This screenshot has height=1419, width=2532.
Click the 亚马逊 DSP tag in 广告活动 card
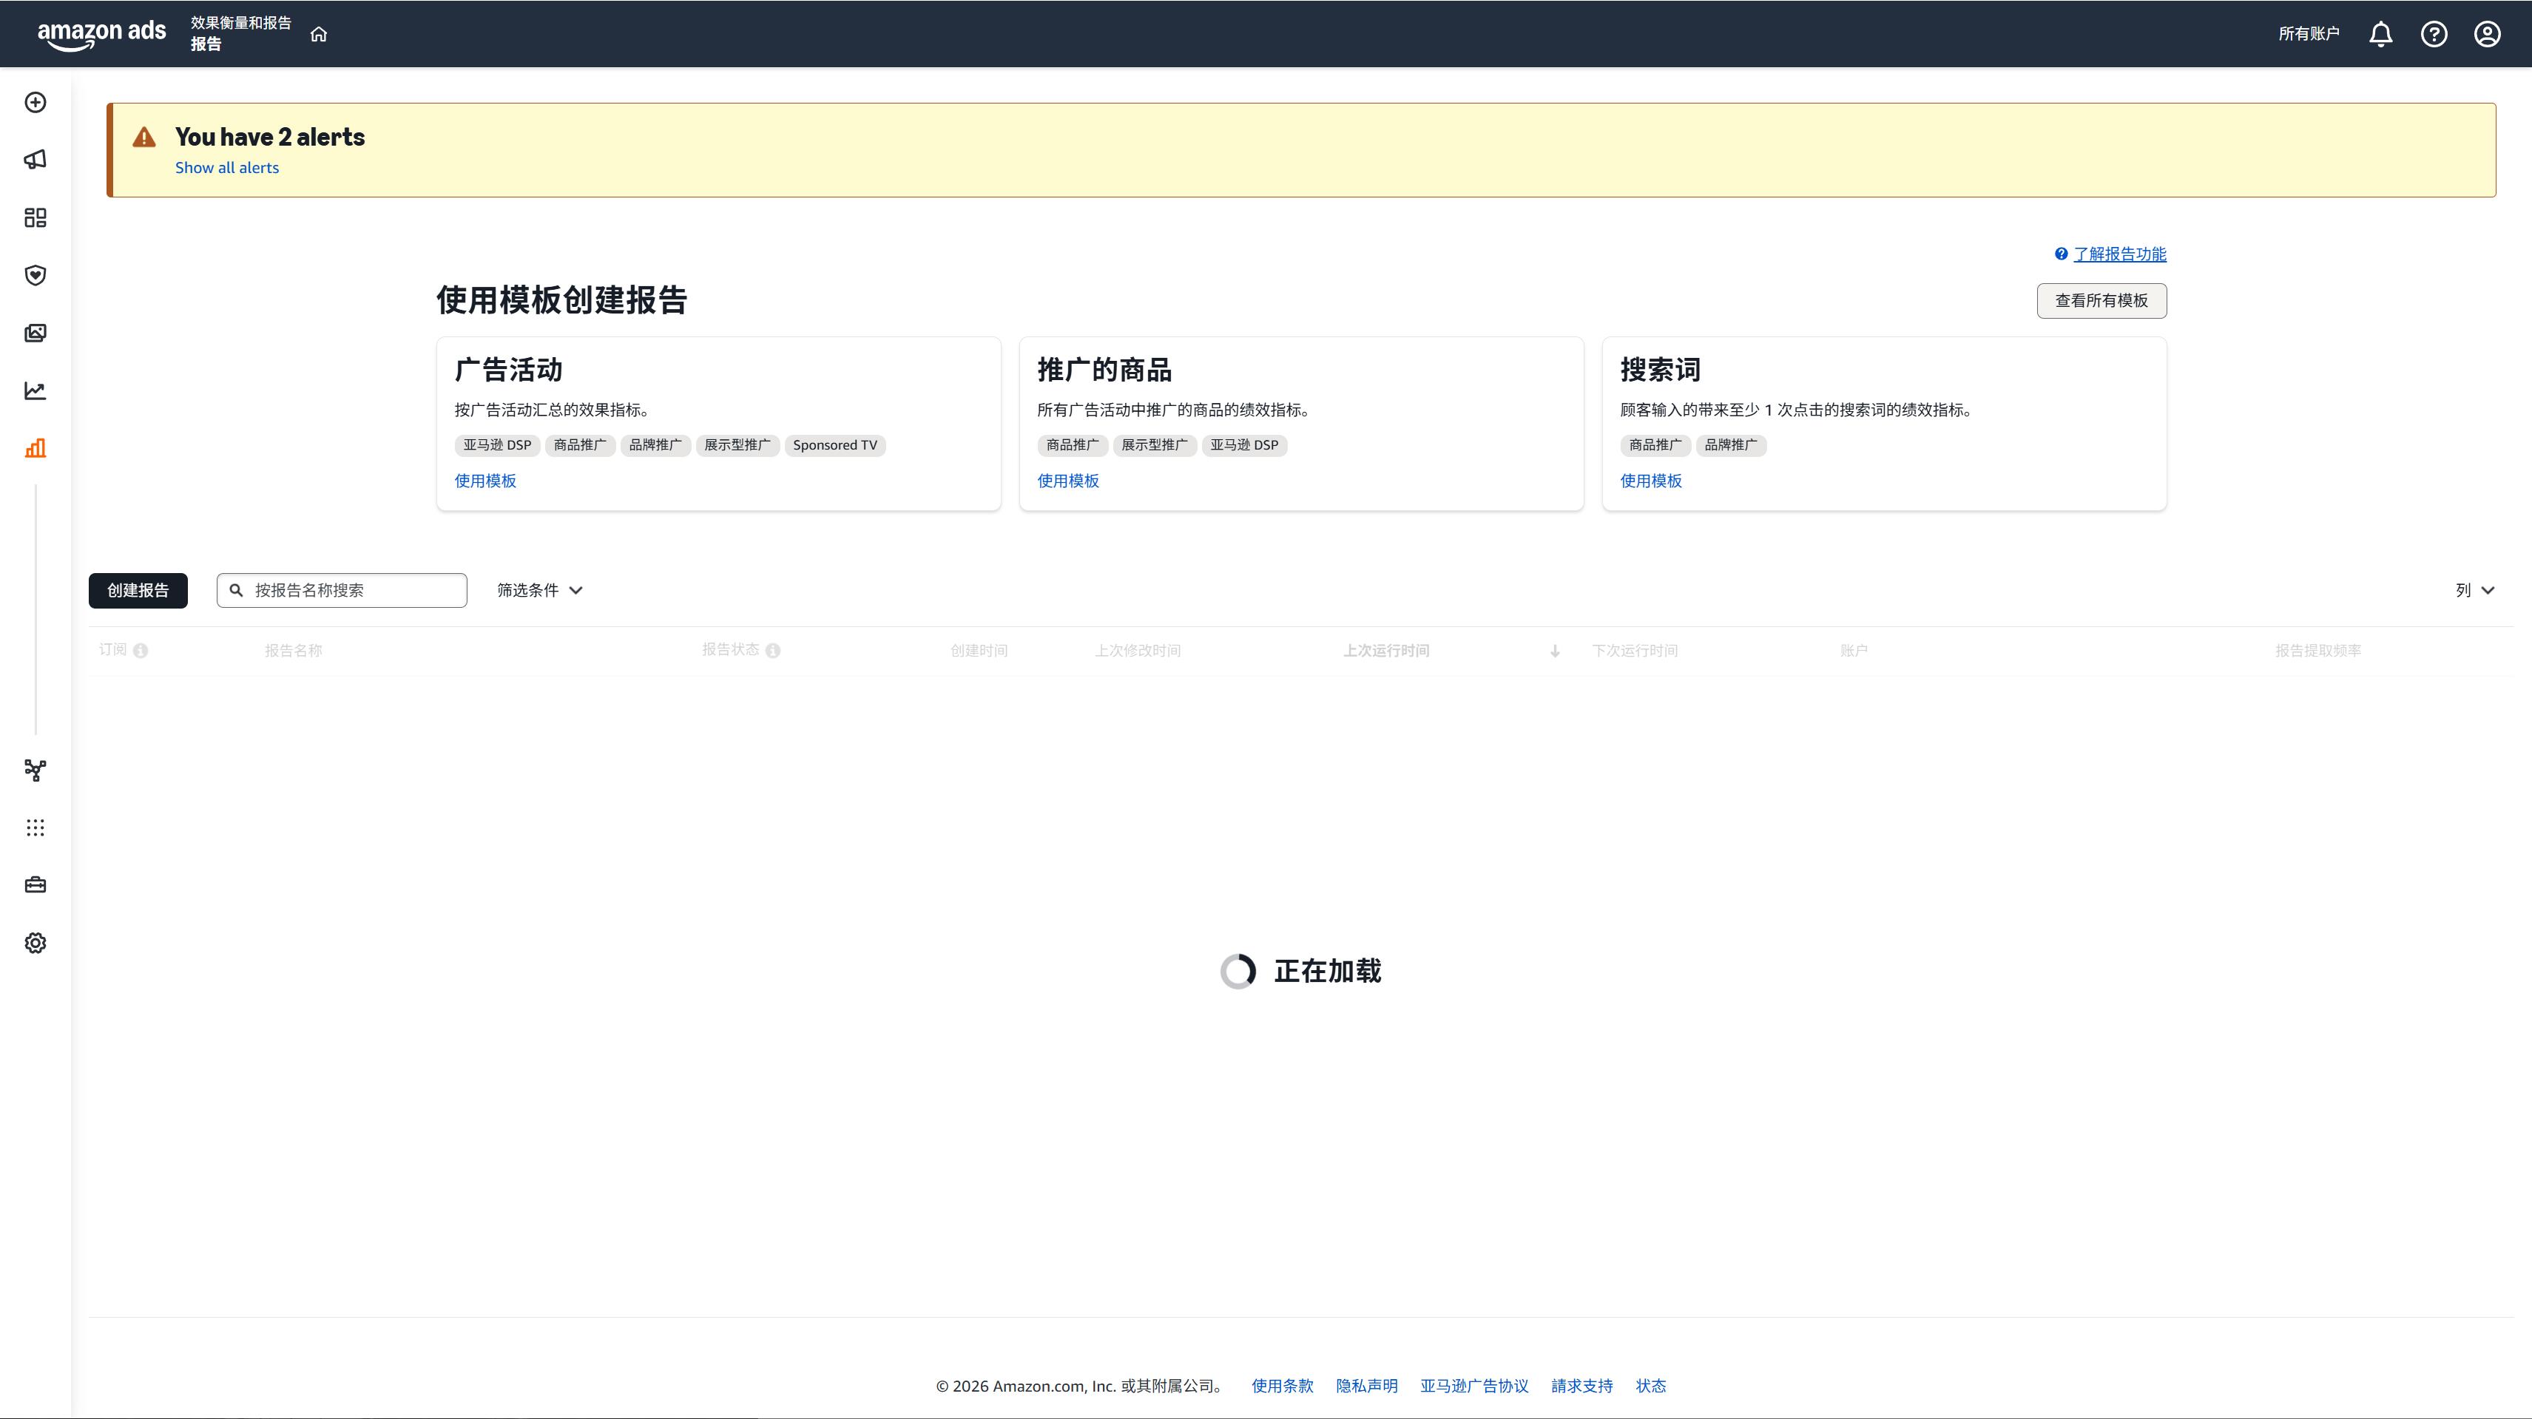click(497, 445)
